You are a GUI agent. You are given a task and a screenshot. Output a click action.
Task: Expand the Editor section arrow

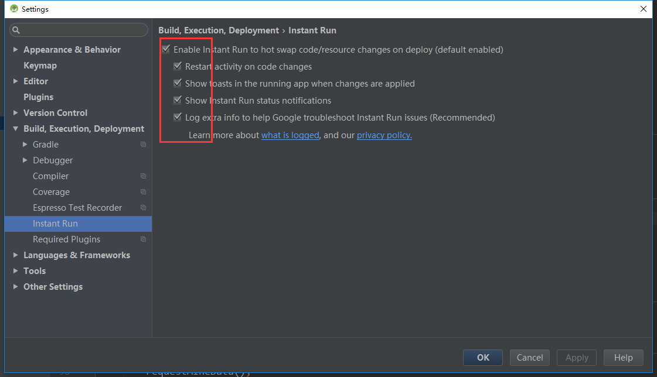pos(15,81)
